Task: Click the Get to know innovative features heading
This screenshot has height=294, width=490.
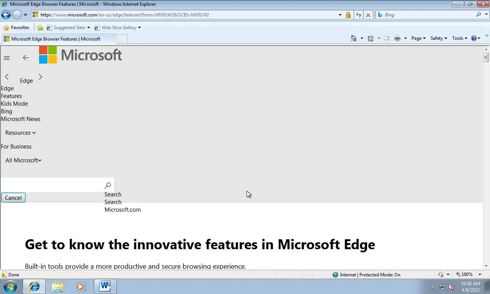Action: pyautogui.click(x=200, y=244)
